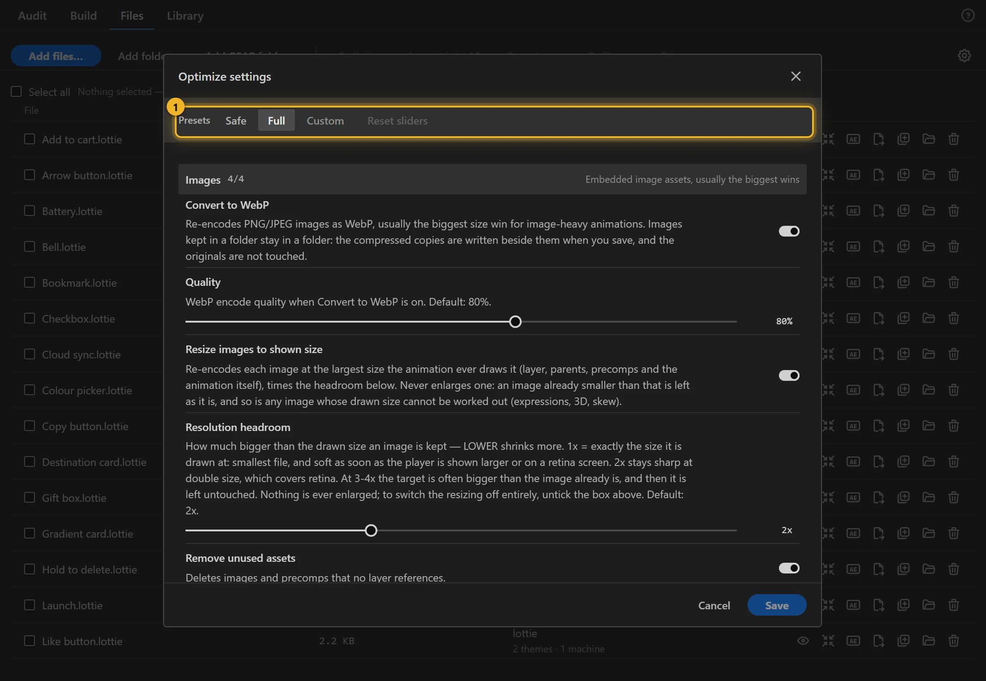Click the optimize arrows icon for Like button.lottie
Viewport: 986px width, 681px height.
click(x=828, y=641)
